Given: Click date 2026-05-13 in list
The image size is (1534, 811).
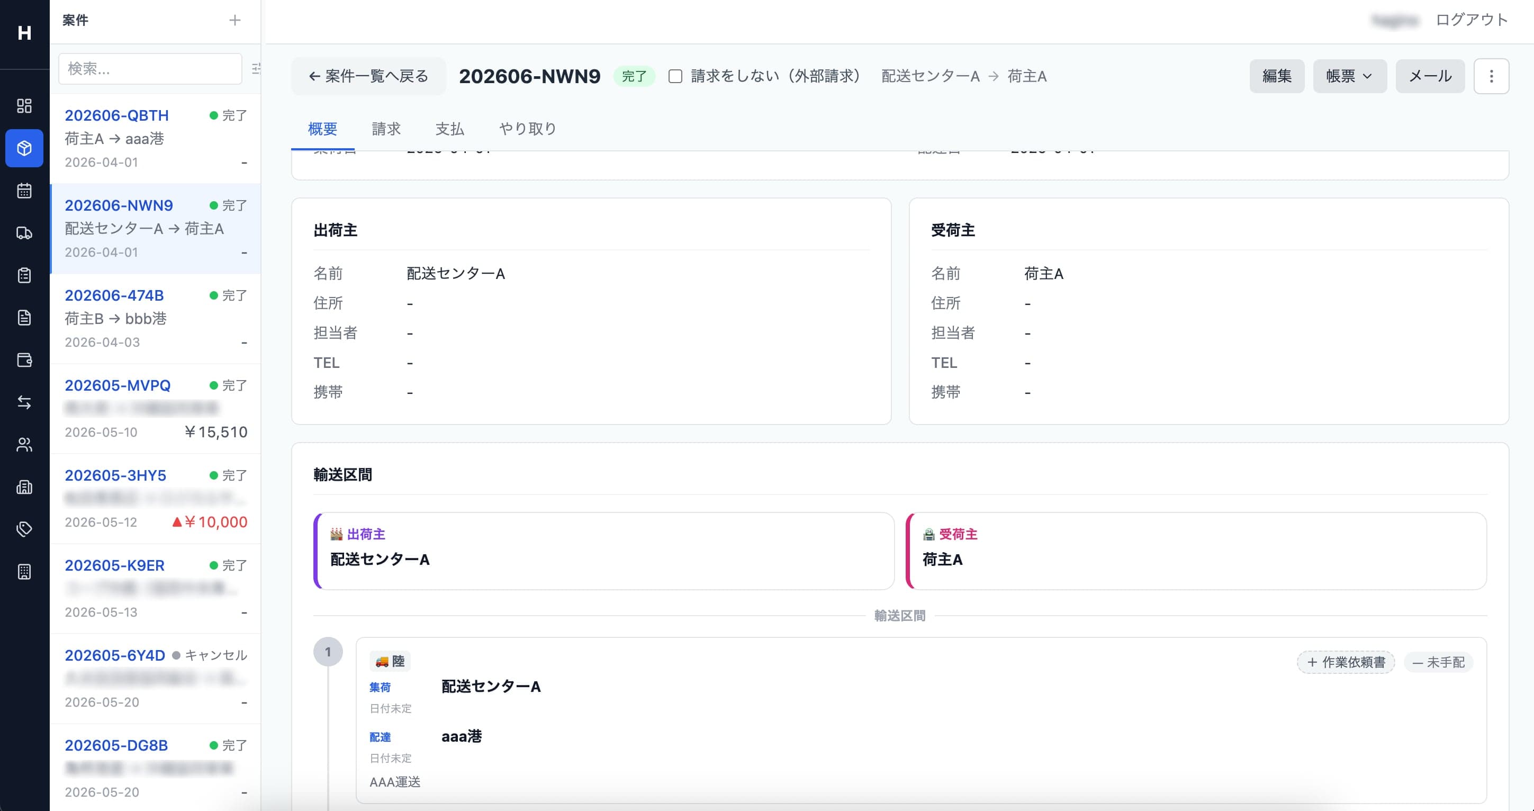Looking at the screenshot, I should click(101, 612).
